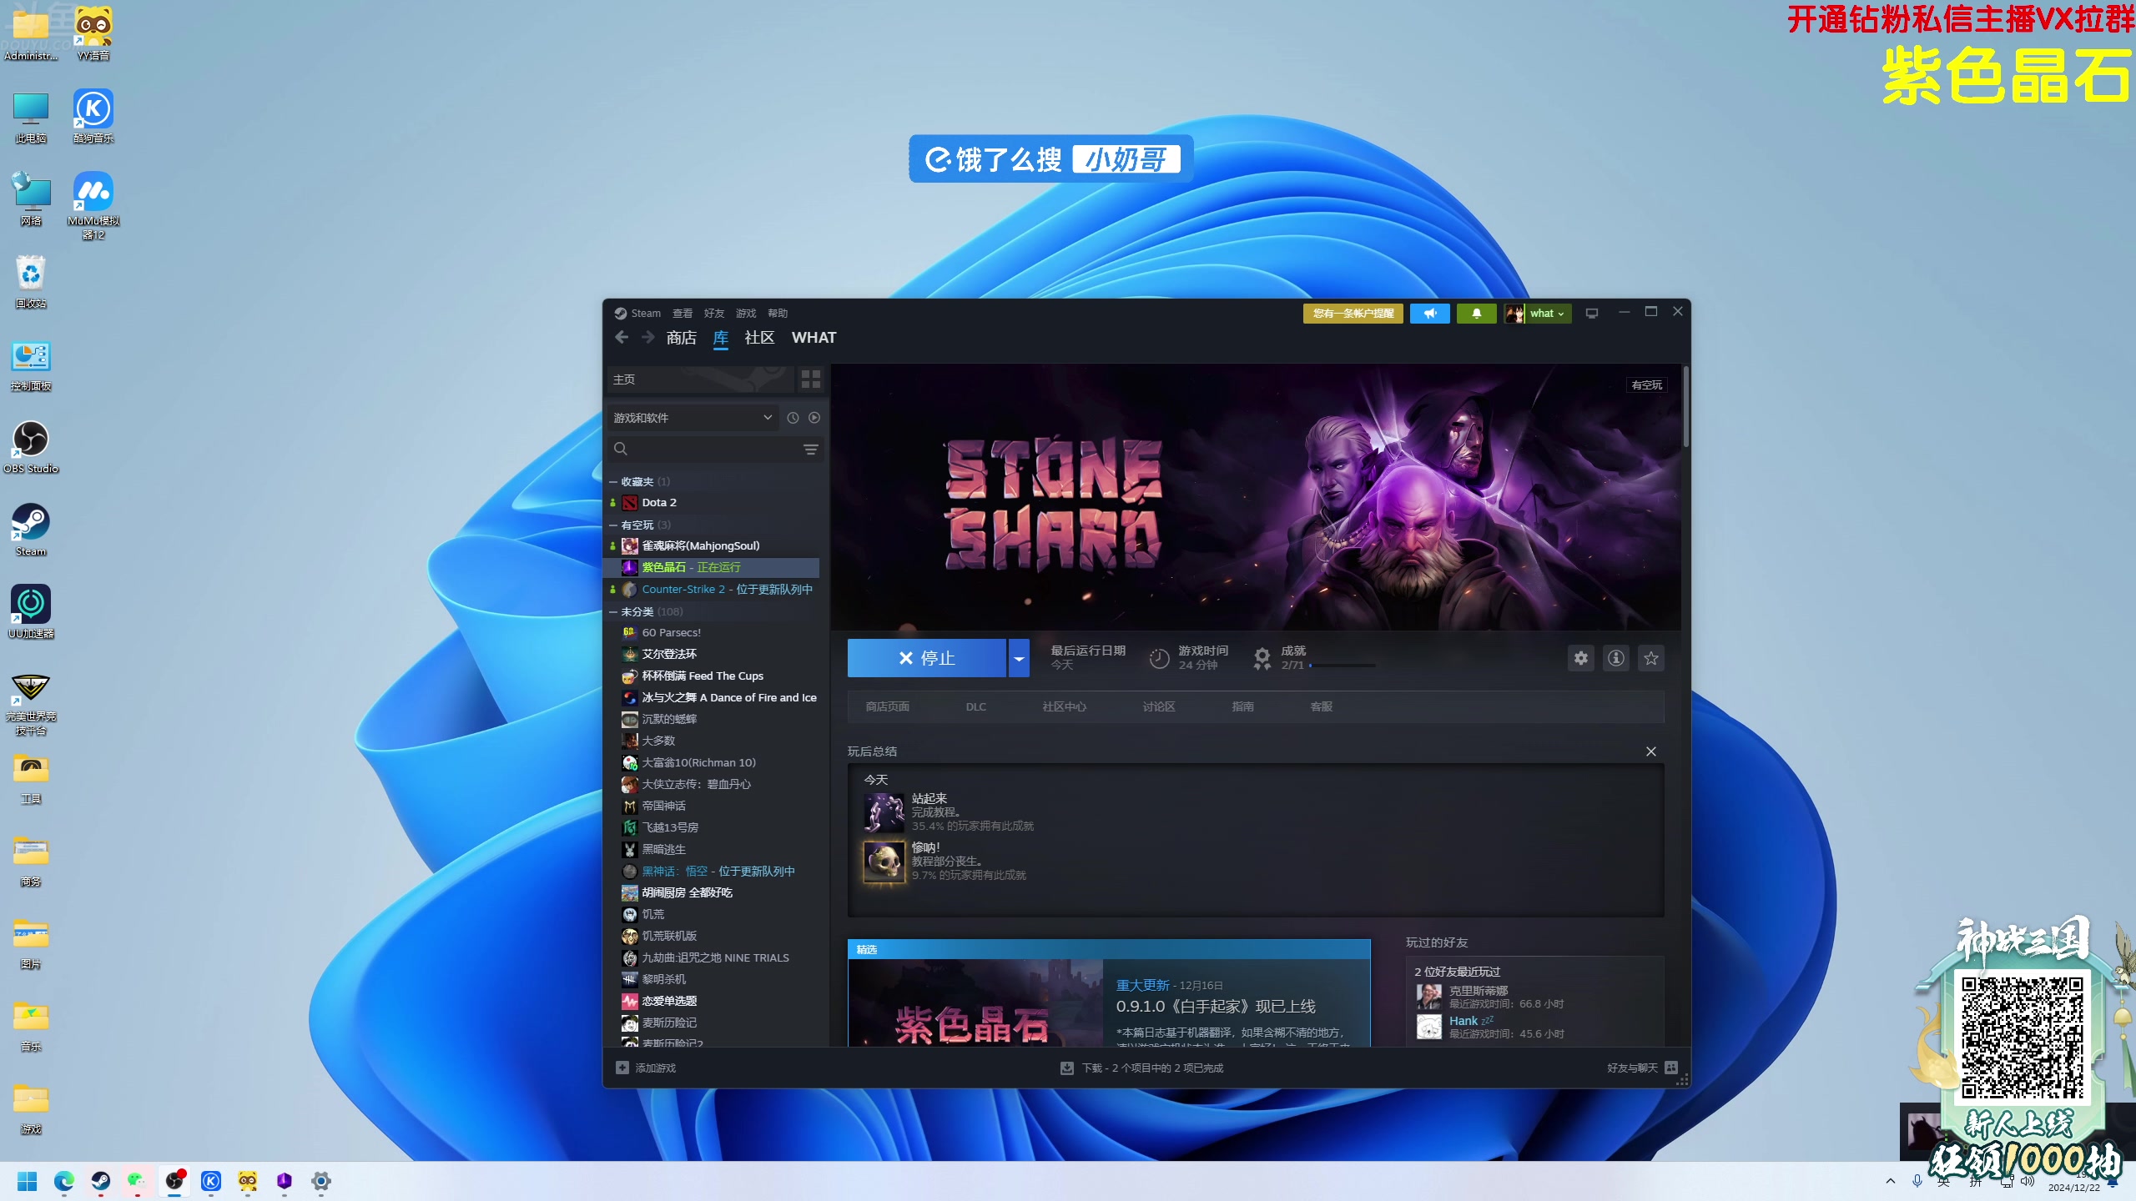
Task: Open the 社区中心 link
Action: click(x=1065, y=706)
